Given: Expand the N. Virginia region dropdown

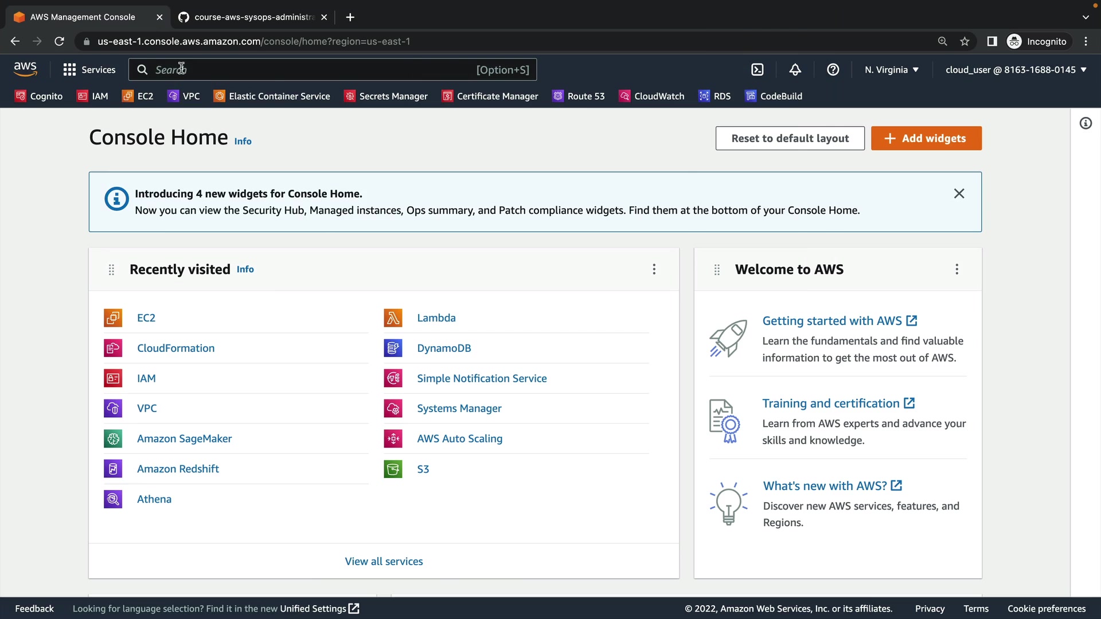Looking at the screenshot, I should click(892, 69).
